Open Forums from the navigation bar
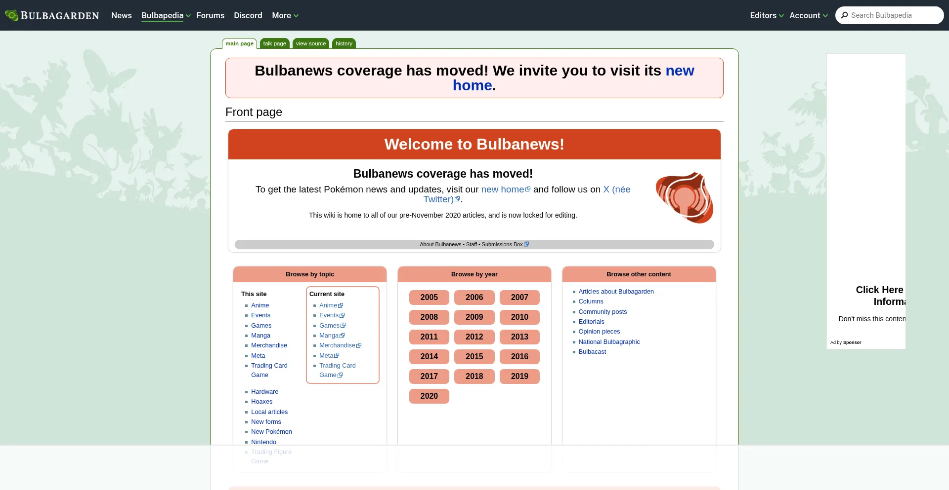 (x=211, y=15)
